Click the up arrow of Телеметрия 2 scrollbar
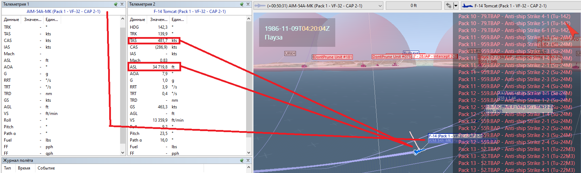 coord(249,19)
